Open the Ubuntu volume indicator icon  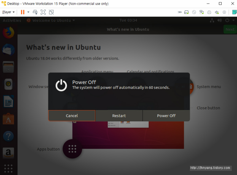pos(219,20)
